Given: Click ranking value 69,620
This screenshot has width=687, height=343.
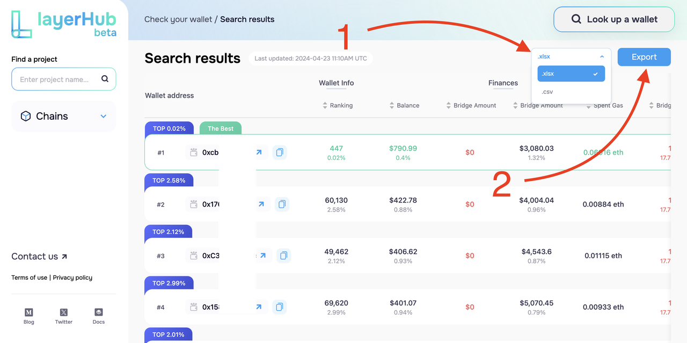Looking at the screenshot, I should pyautogui.click(x=337, y=303).
